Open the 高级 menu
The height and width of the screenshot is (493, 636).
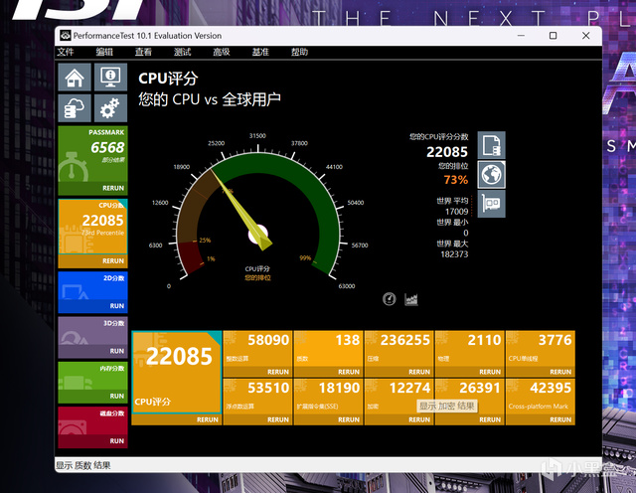click(221, 52)
